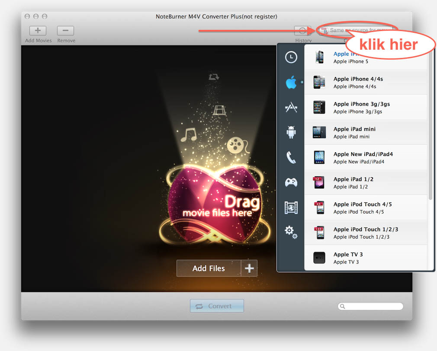Screen dimensions: 437x351
Task: Click the Add Files button
Action: point(209,268)
